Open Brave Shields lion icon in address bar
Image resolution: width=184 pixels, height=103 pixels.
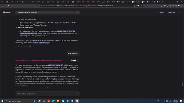click(x=138, y=6)
